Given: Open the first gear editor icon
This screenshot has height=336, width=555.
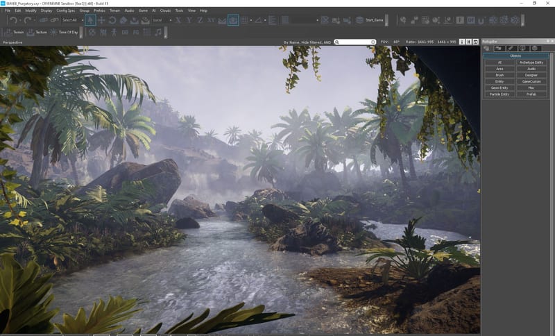Looking at the screenshot, I should coord(493,20).
